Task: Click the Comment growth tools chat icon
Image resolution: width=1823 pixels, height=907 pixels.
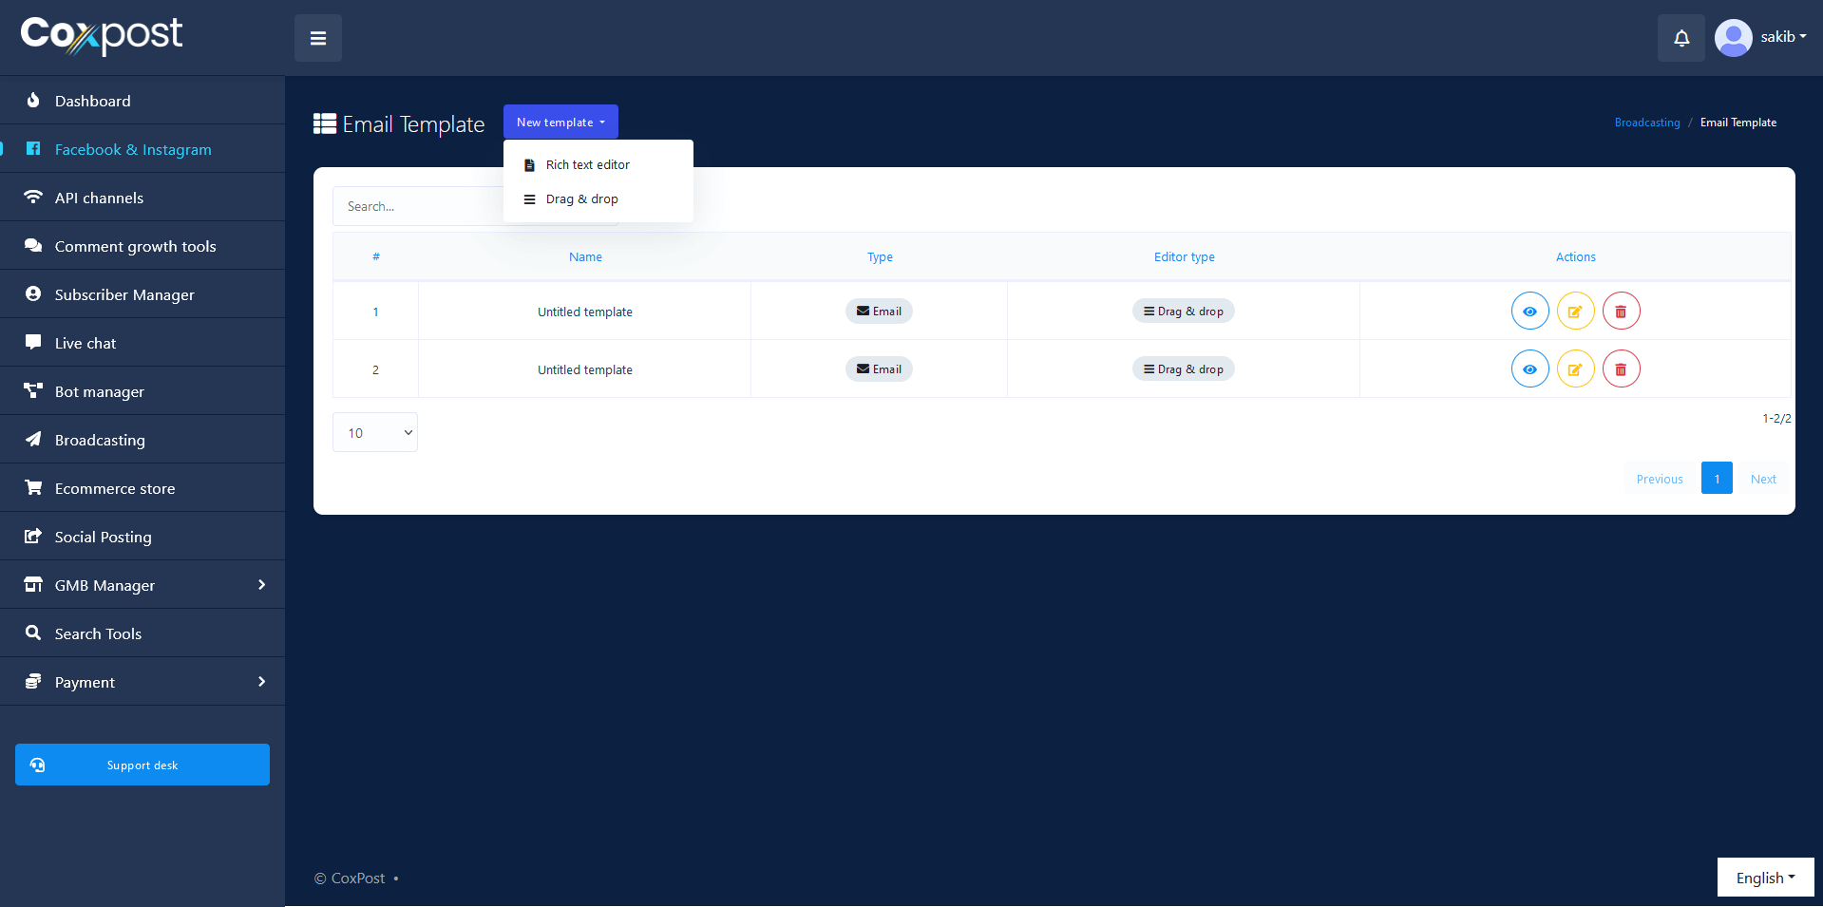Action: point(33,245)
